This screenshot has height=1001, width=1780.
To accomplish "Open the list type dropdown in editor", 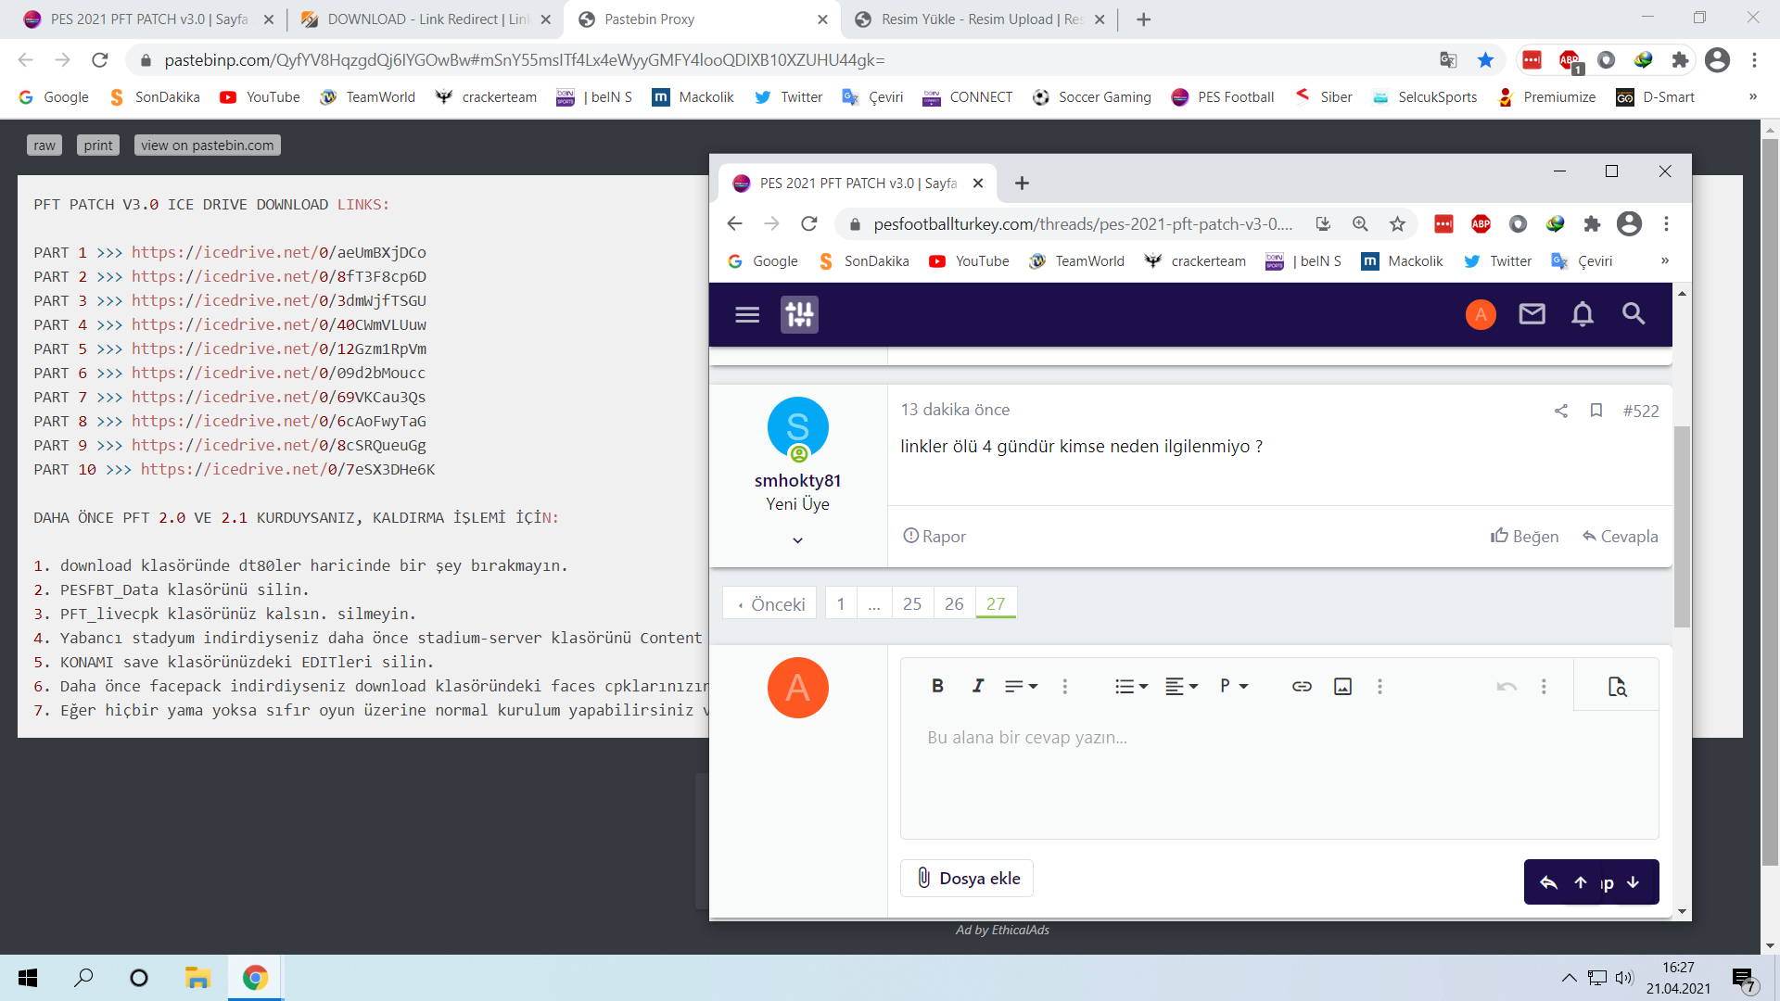I will pyautogui.click(x=1131, y=686).
